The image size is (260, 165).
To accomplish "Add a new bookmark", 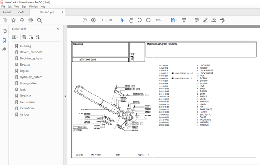I will pos(31,37).
